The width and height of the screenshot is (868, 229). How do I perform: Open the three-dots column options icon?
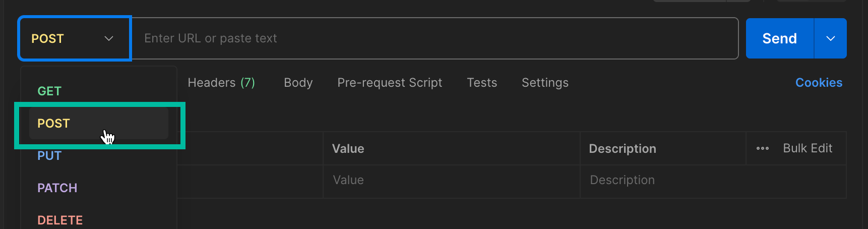click(763, 148)
